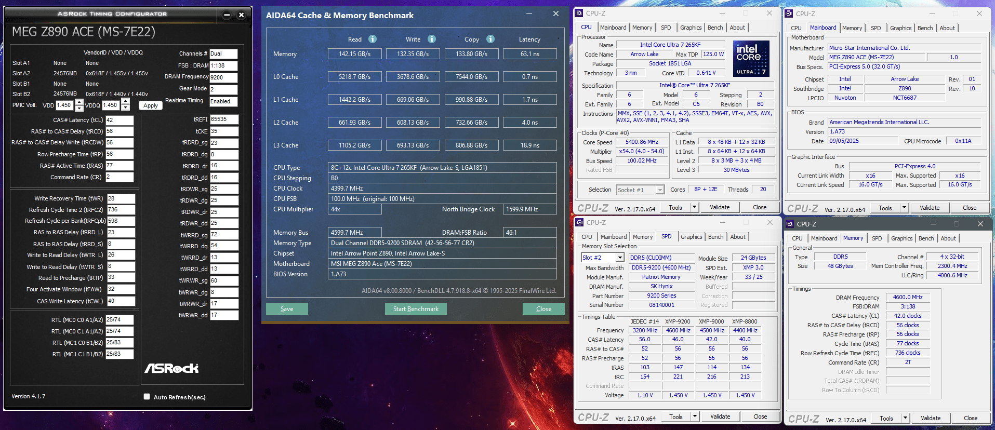Decrease VDDQ voltage with the down arrow
Viewport: 995px width, 430px height.
(x=126, y=108)
